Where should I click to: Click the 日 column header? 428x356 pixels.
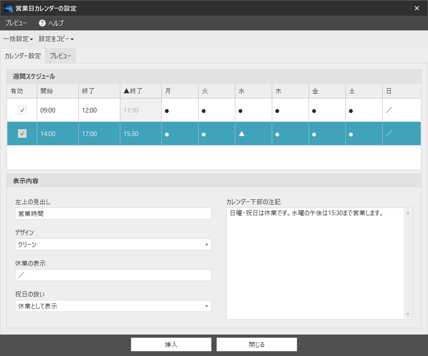[x=402, y=91]
